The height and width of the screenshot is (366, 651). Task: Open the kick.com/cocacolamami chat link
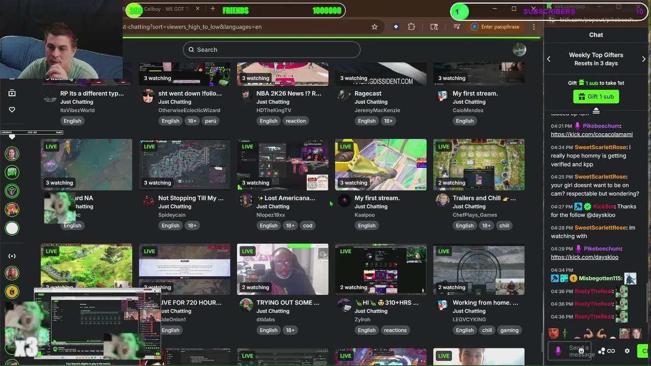[x=591, y=134]
